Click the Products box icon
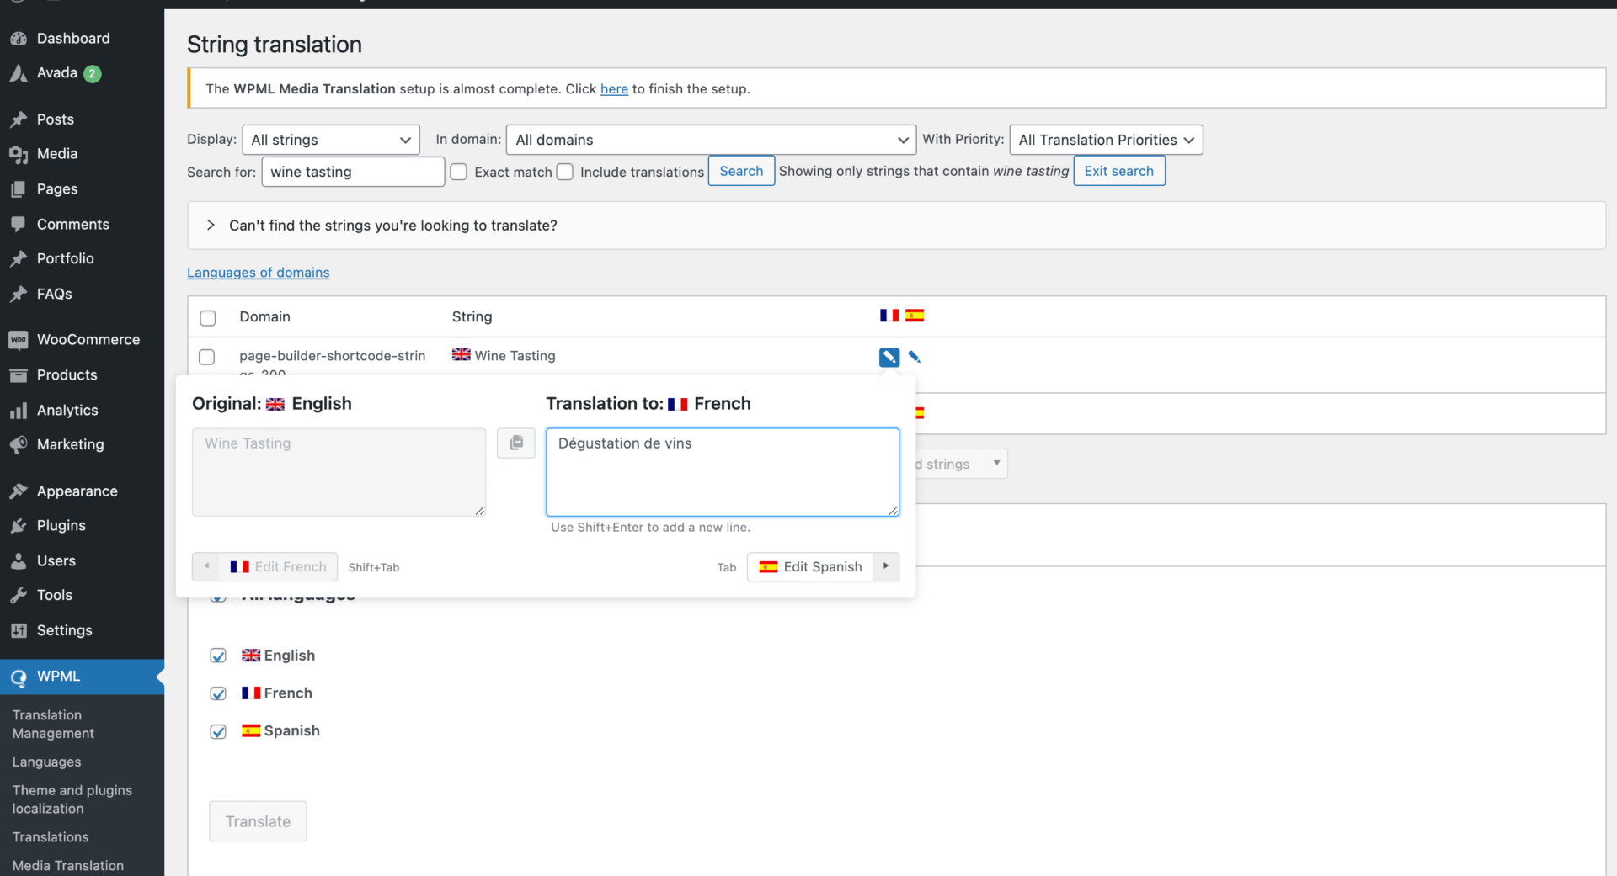 tap(19, 375)
